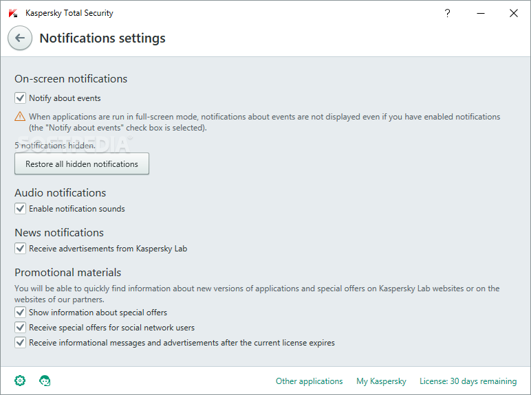531x395 pixels.
Task: Click License: 30 days remaining link
Action: point(468,381)
